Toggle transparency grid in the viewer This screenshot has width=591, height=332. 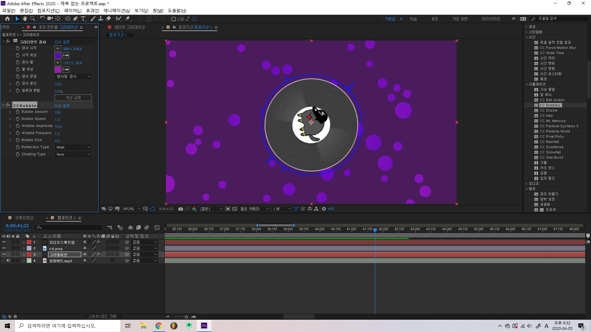coord(235,209)
